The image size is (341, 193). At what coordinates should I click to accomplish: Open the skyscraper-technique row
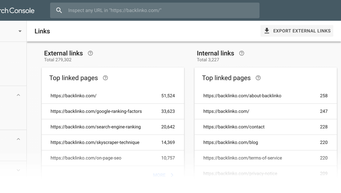click(113, 143)
